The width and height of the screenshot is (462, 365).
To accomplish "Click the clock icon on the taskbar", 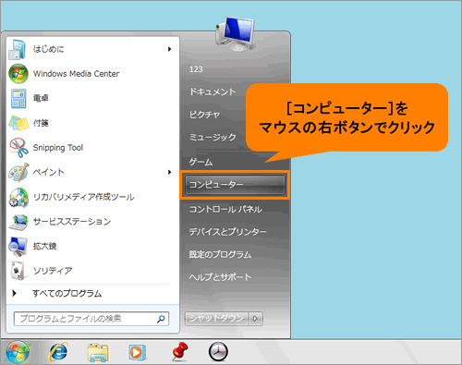I will (x=218, y=352).
